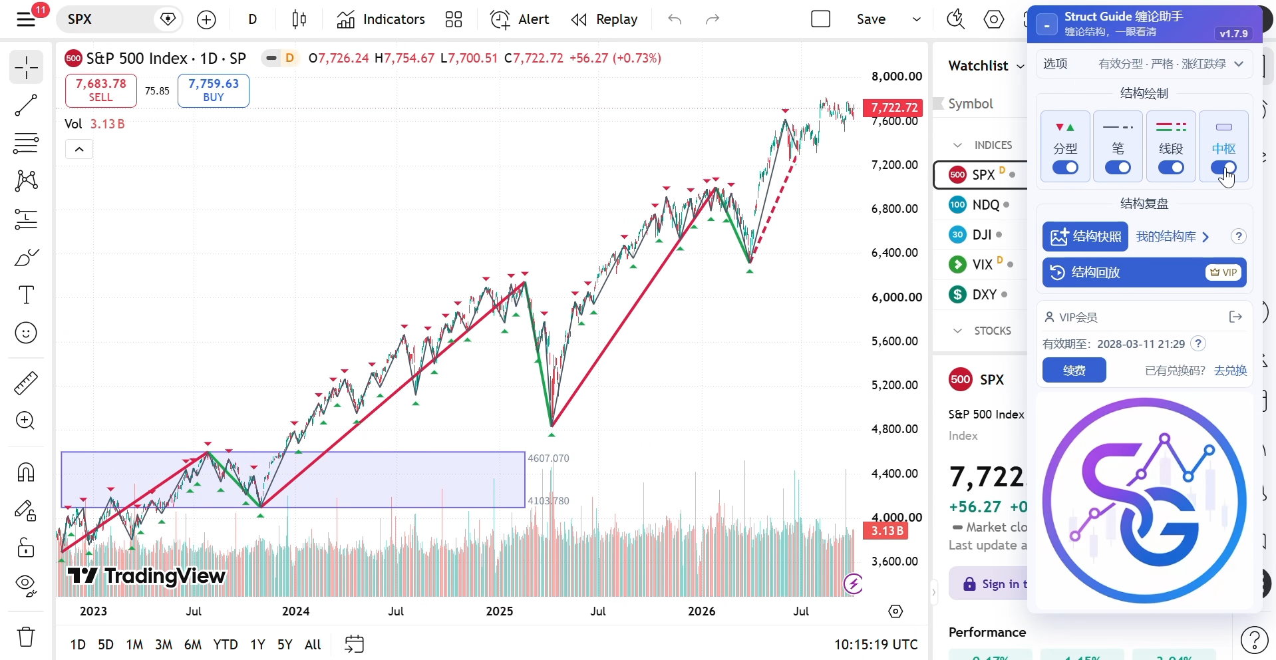
Task: Open the Fibonacci retracement tools
Action: 26,143
